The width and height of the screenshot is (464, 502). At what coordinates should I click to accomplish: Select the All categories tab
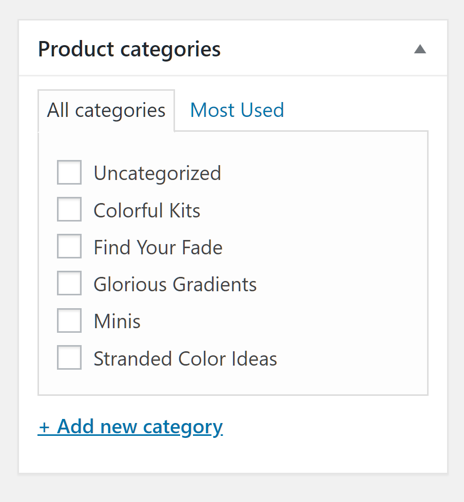click(x=106, y=110)
